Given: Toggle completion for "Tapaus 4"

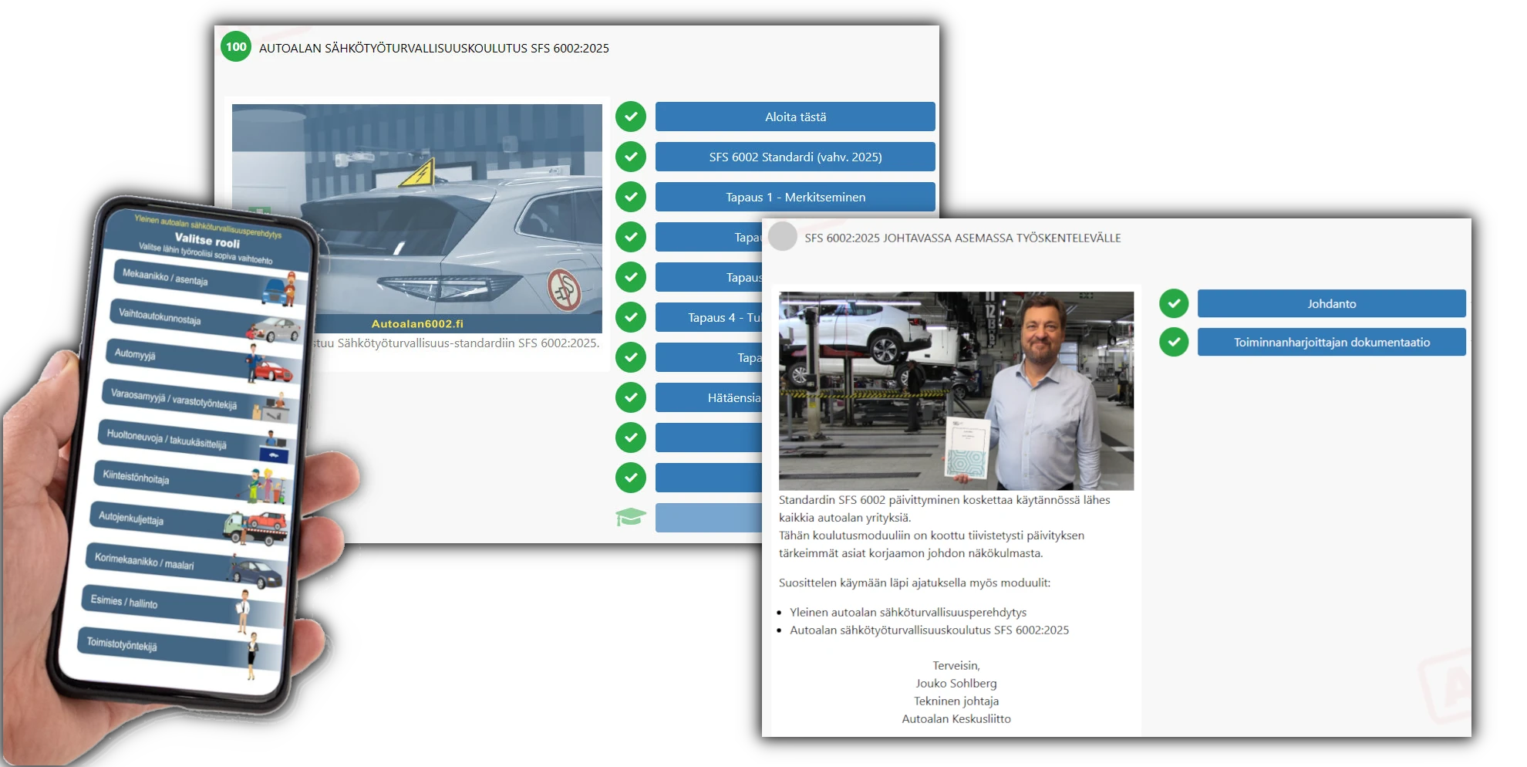Looking at the screenshot, I should (631, 317).
